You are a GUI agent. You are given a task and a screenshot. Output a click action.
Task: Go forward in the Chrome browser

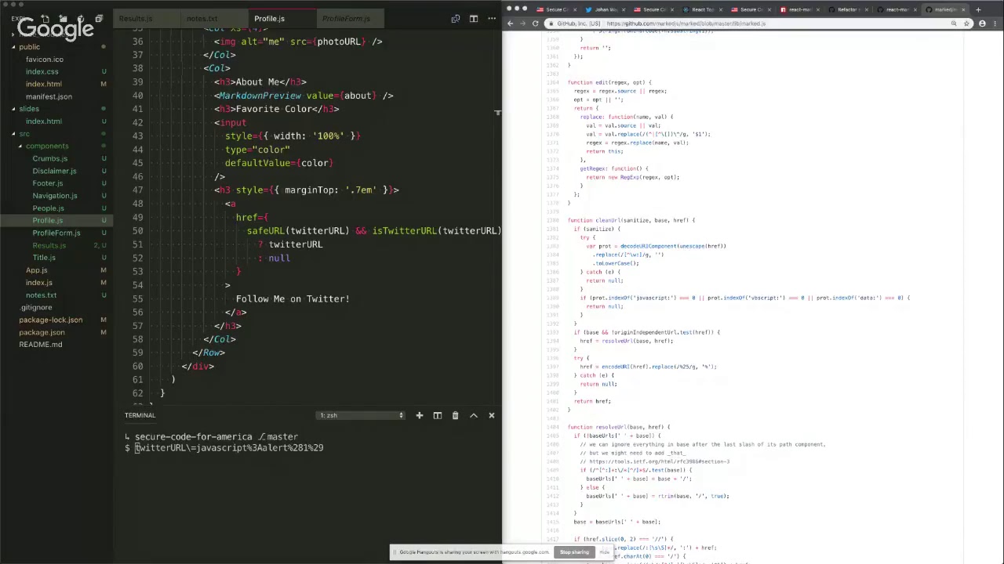pyautogui.click(x=522, y=23)
